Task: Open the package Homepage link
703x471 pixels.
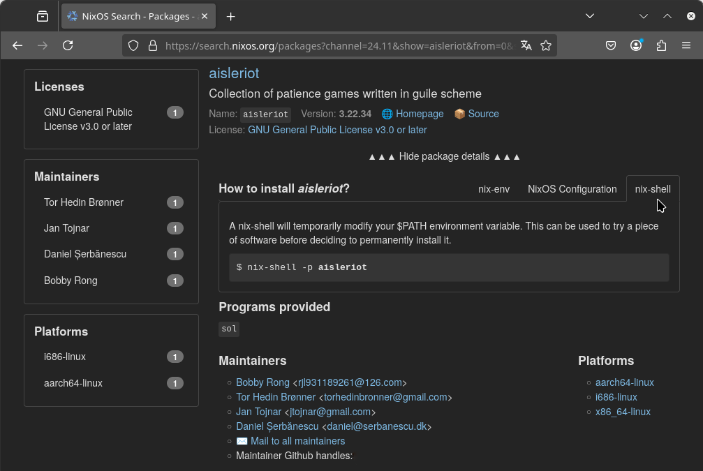Action: (x=419, y=114)
